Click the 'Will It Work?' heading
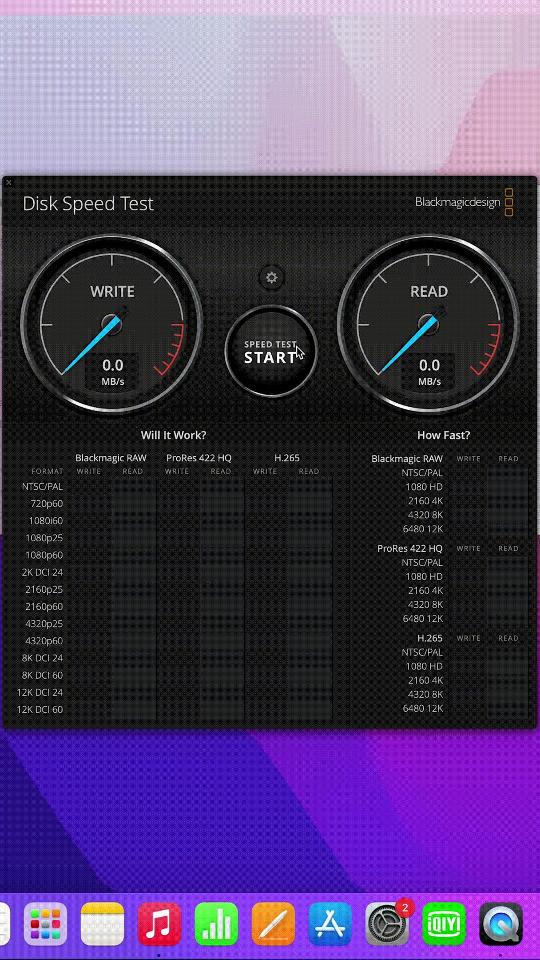Screen dimensions: 540x960 (174, 435)
